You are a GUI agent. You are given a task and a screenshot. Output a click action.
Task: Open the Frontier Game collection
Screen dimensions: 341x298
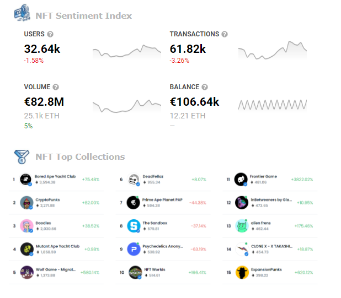(263, 177)
